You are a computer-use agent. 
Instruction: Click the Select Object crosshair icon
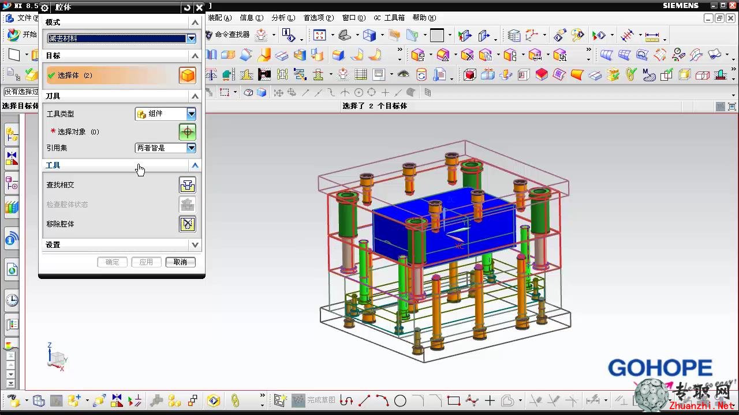pos(187,132)
